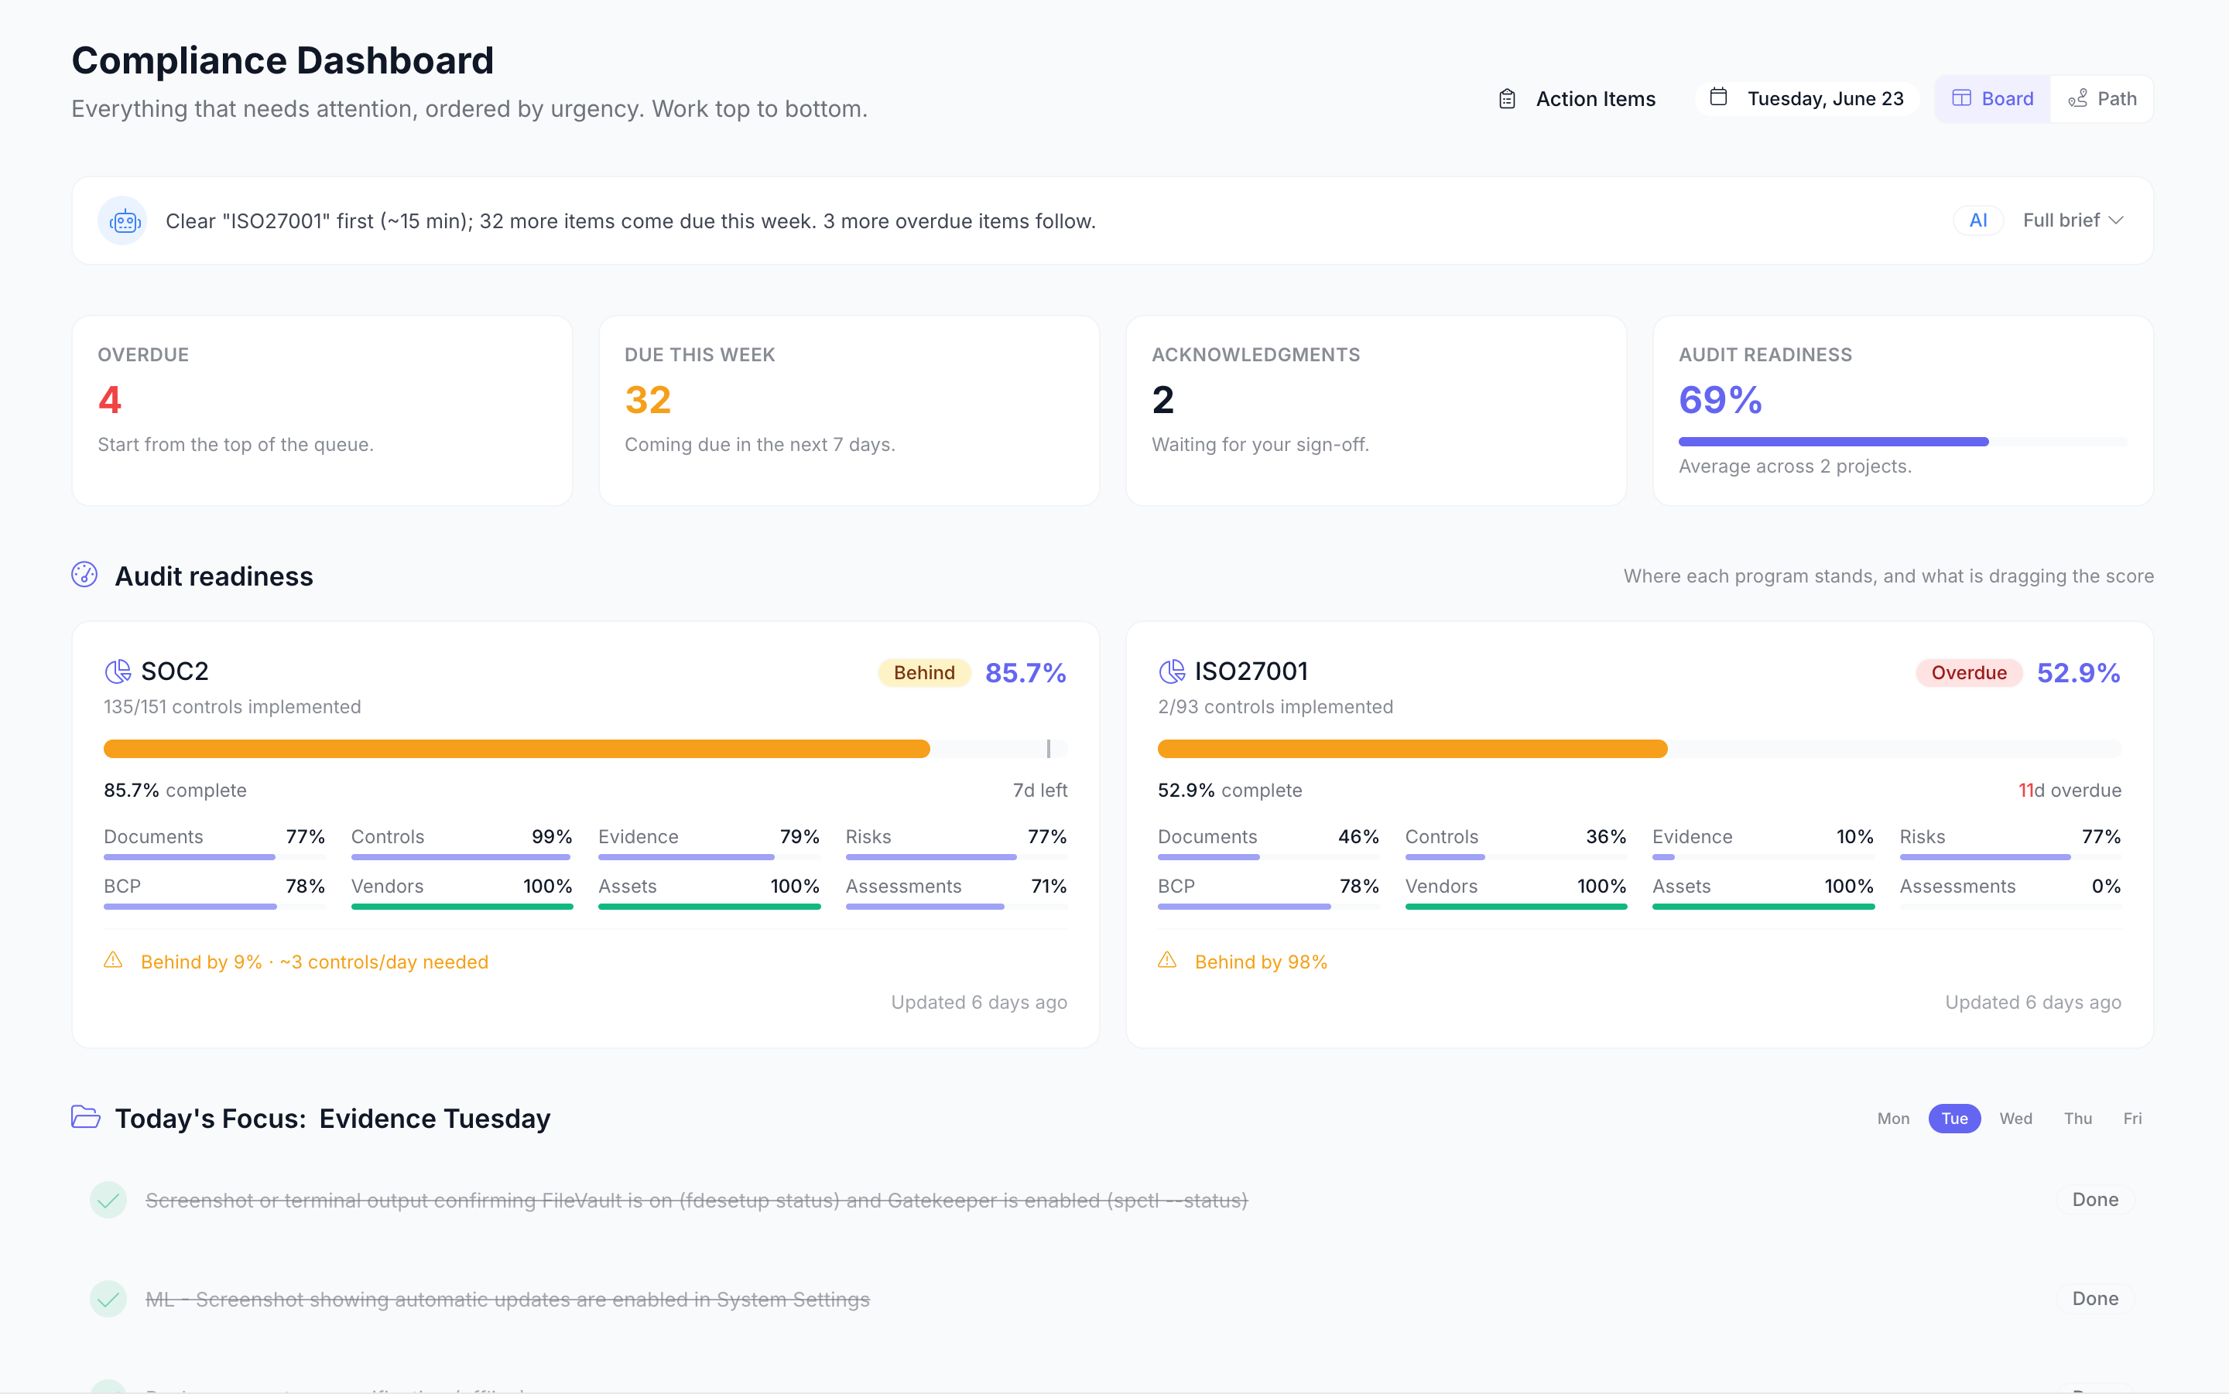Click the '7d left' label
The width and height of the screenshot is (2229, 1394).
click(1039, 790)
